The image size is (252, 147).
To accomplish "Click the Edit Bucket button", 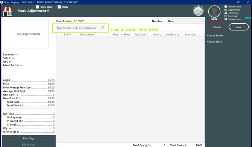I will click(29, 144).
